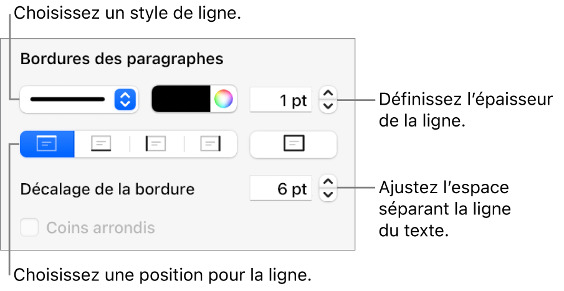
Task: Open the color wheel picker
Action: click(x=223, y=98)
